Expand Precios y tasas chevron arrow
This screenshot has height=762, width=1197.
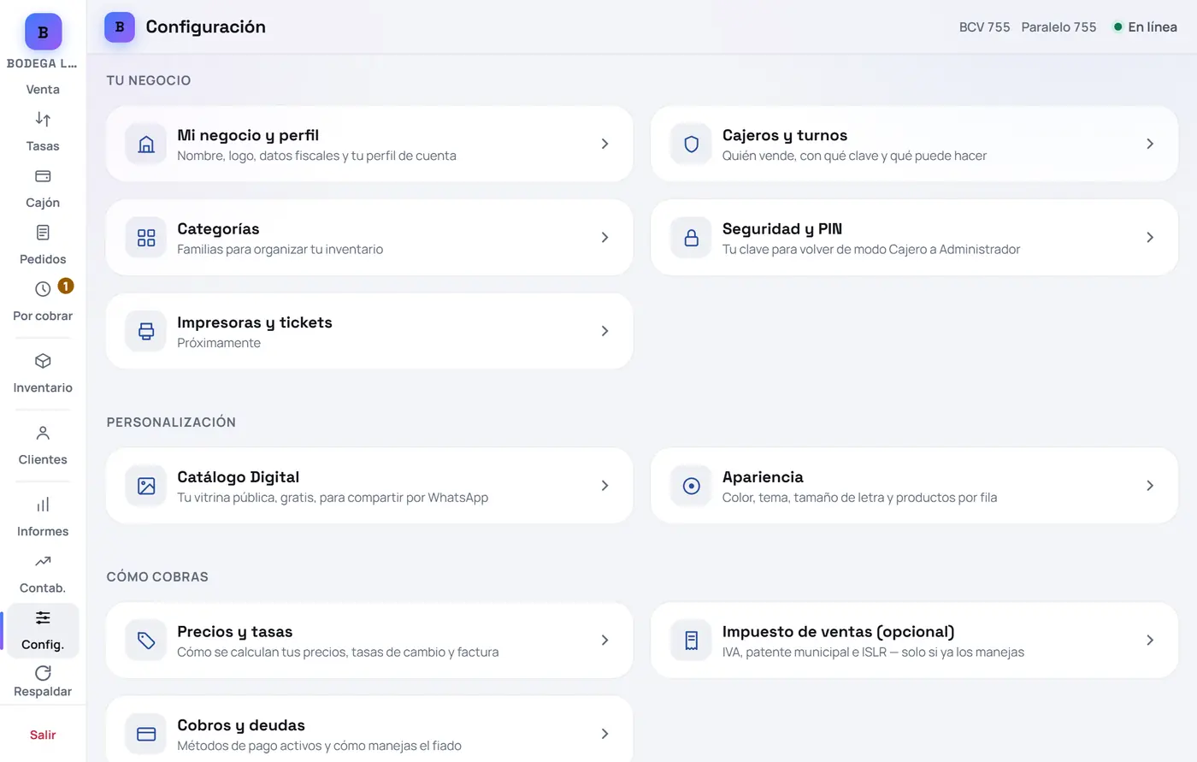(x=604, y=641)
